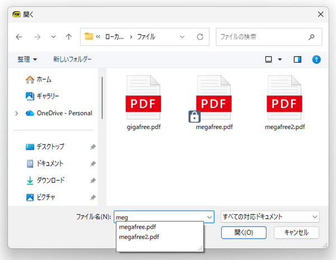Screen dimensions: 336x260
Task: Toggle the preview pane icon
Action: tap(297, 59)
